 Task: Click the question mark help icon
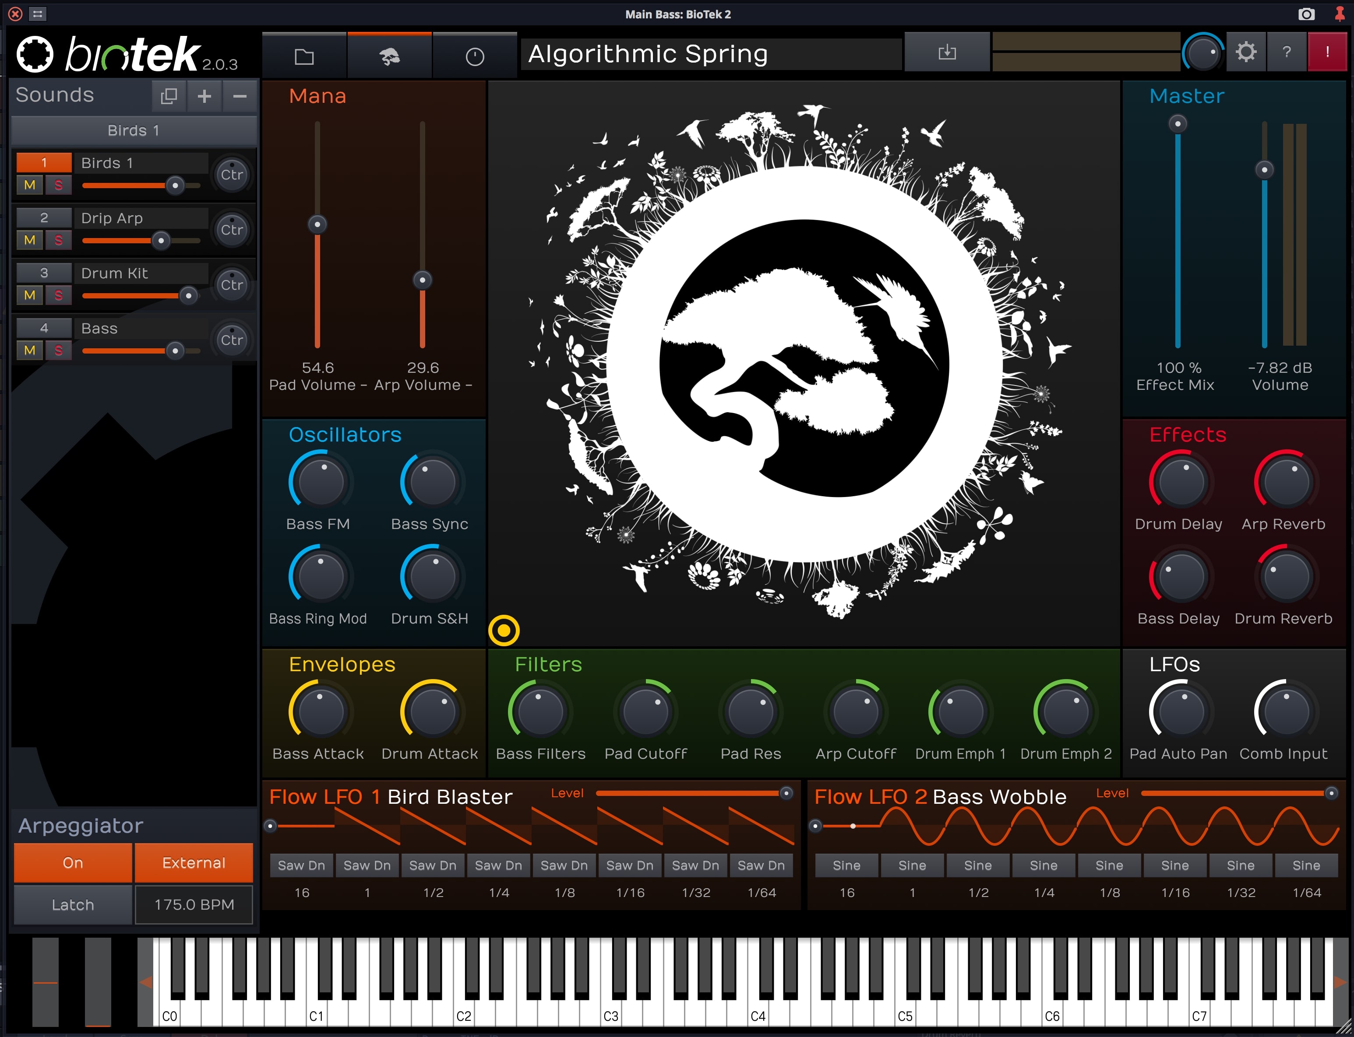click(x=1286, y=52)
